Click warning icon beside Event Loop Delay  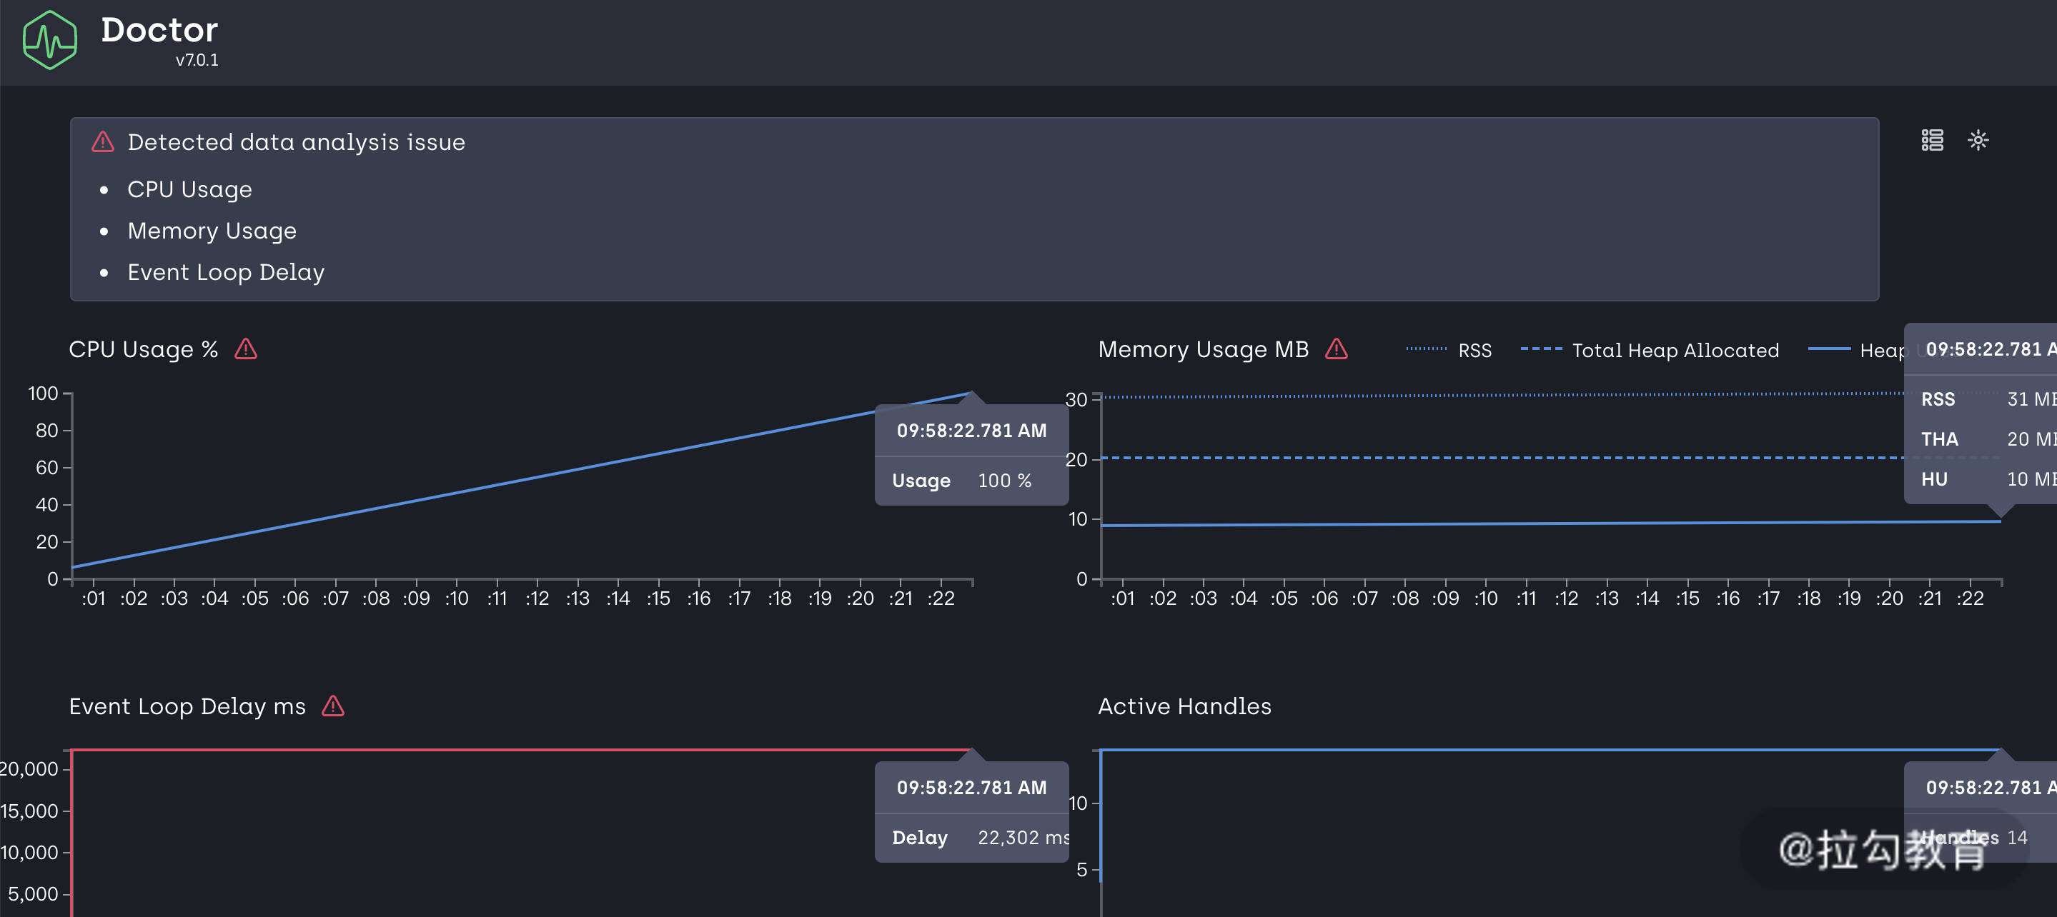click(333, 706)
